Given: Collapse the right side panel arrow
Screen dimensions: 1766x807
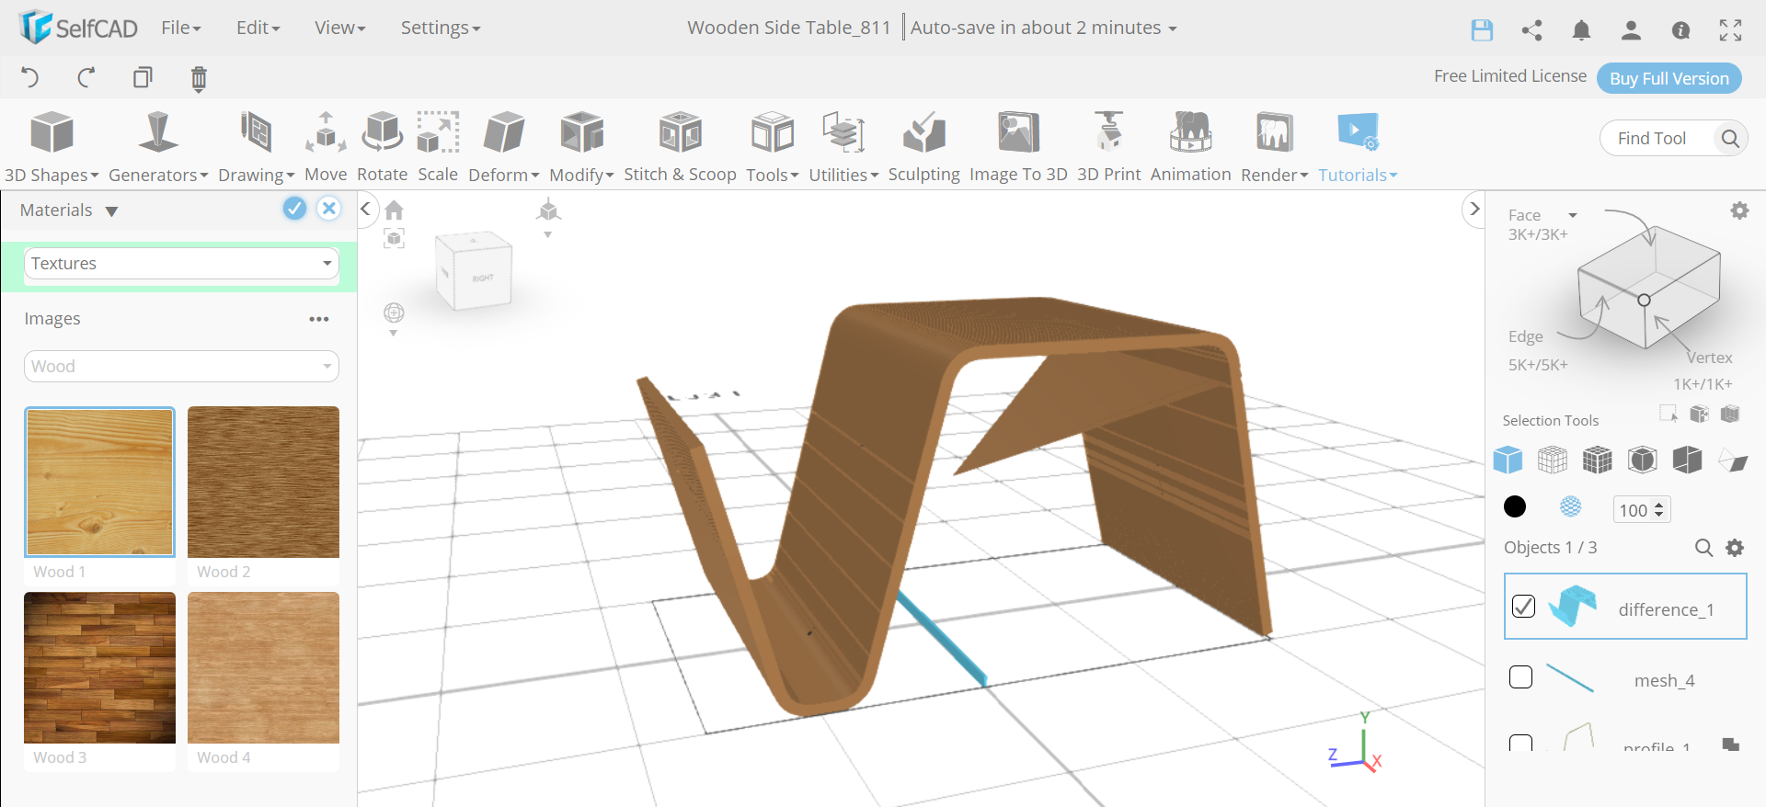Looking at the screenshot, I should point(1474,209).
